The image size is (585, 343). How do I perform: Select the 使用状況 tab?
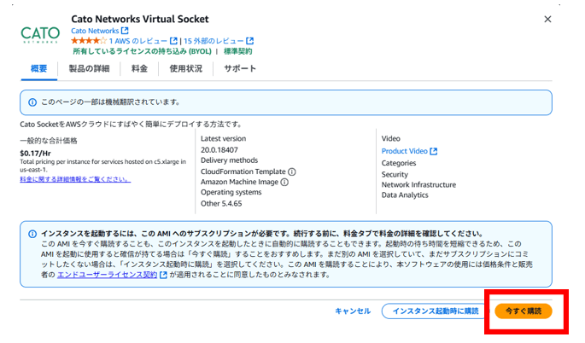pos(186,68)
